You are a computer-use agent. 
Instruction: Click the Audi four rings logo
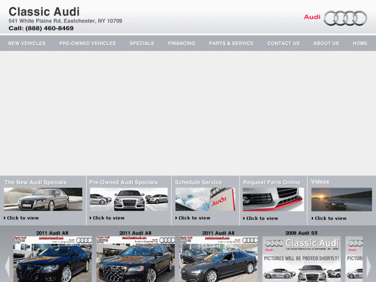(345, 18)
